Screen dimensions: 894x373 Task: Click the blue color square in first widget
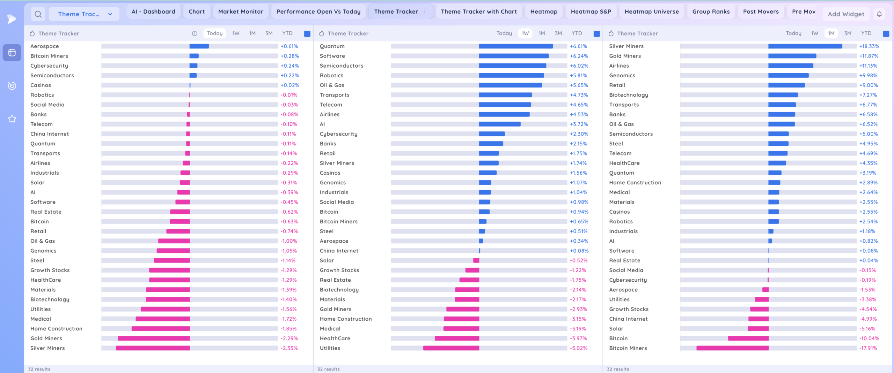307,34
